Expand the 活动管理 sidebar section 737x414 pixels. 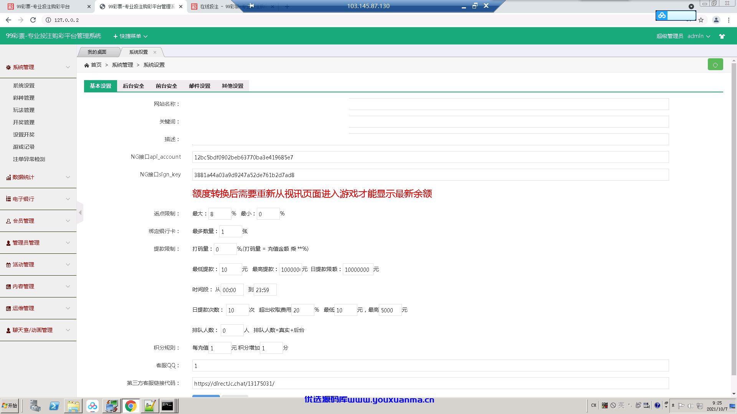(x=38, y=264)
